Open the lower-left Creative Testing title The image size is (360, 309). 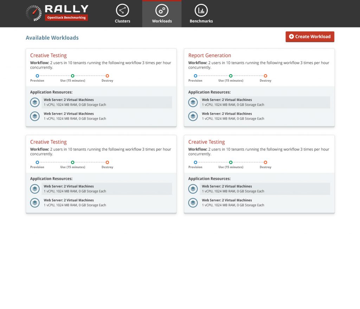pos(49,142)
